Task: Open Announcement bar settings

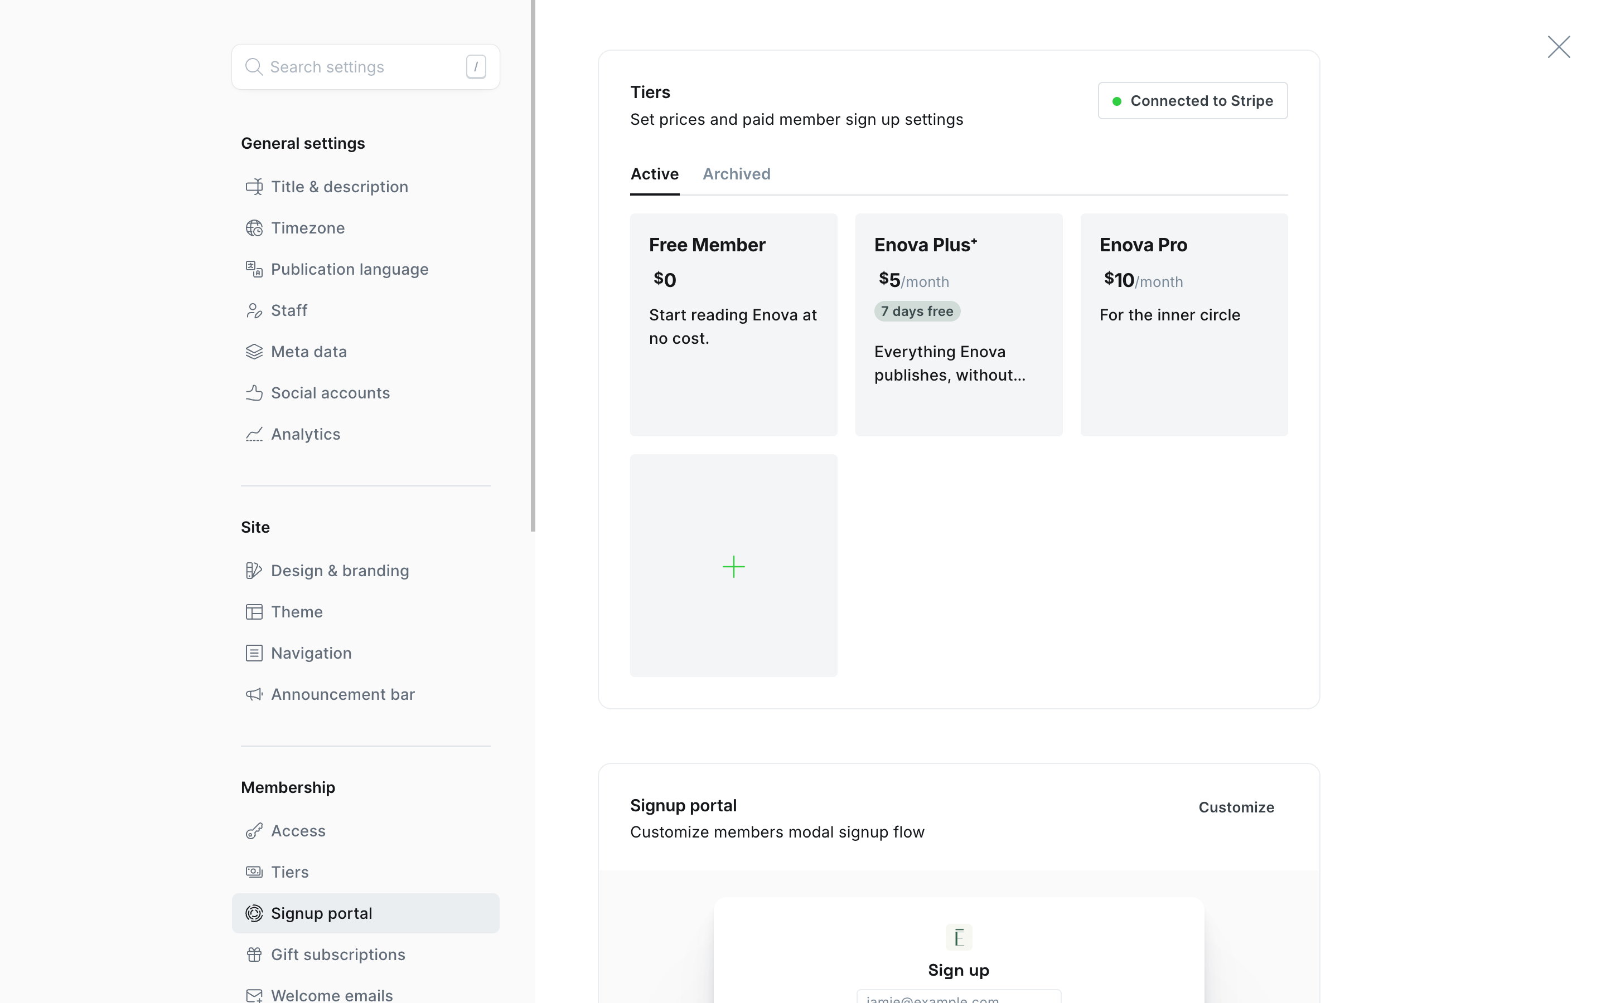Action: (x=366, y=694)
